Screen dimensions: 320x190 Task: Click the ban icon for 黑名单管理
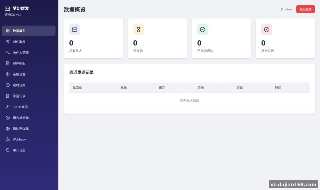[7, 118]
